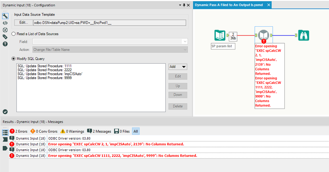Open the Add dropdown button

178,67
